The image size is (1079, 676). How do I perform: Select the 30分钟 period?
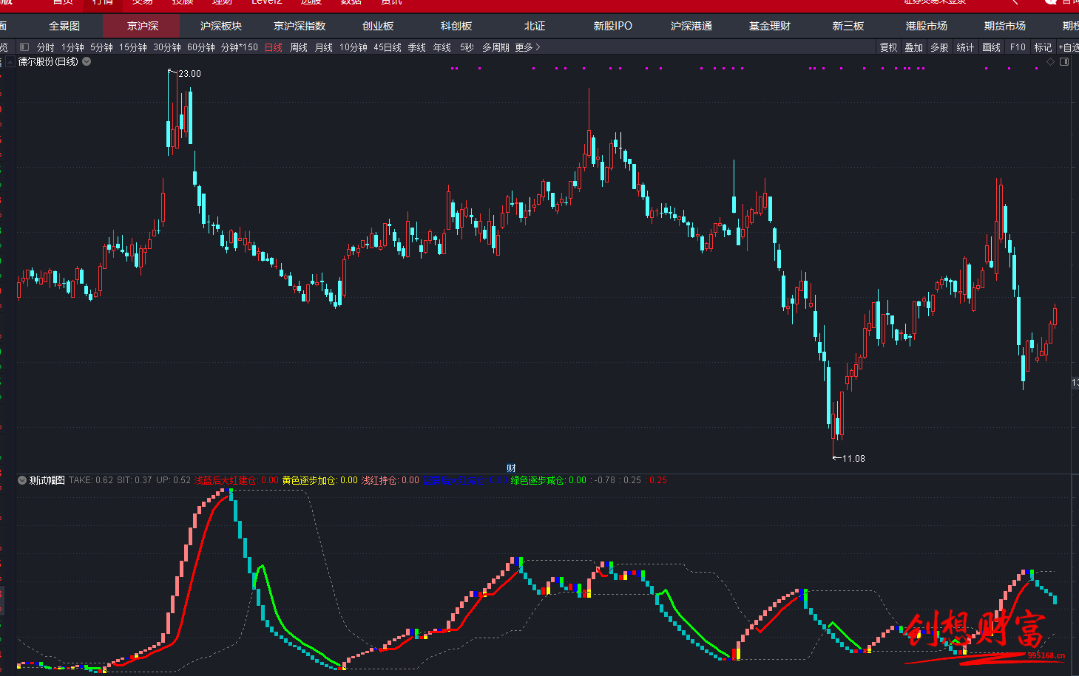click(167, 47)
